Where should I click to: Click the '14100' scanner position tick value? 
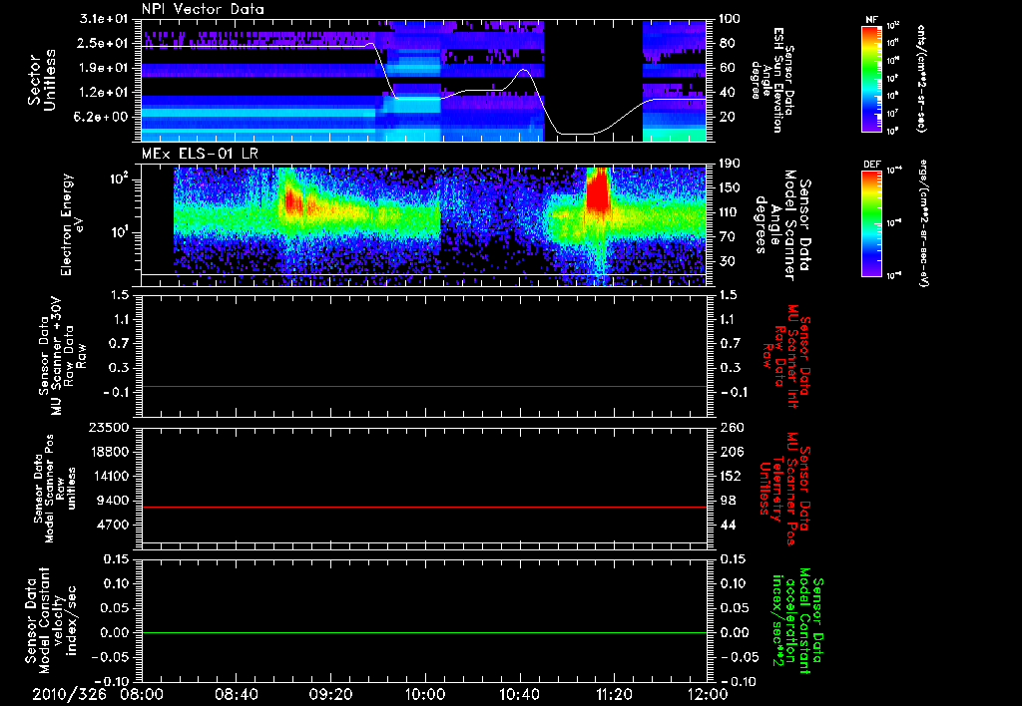[109, 476]
